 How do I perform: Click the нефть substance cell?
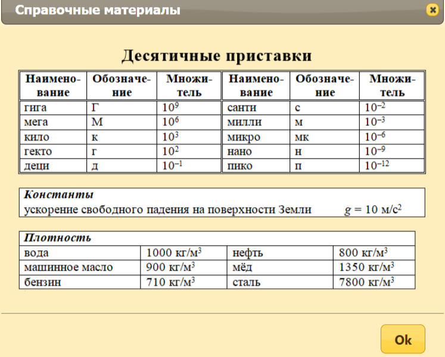pos(280,252)
